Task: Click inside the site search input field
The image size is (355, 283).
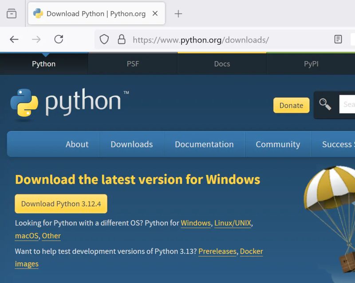Action: pos(348,105)
